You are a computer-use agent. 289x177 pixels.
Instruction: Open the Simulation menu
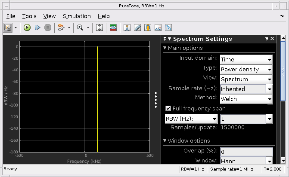77,16
